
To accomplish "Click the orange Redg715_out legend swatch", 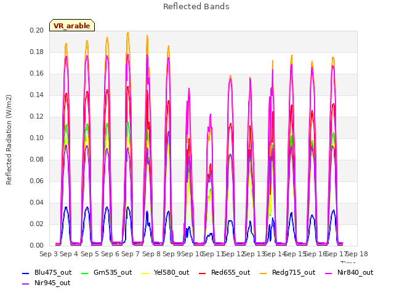I will 263,273.
